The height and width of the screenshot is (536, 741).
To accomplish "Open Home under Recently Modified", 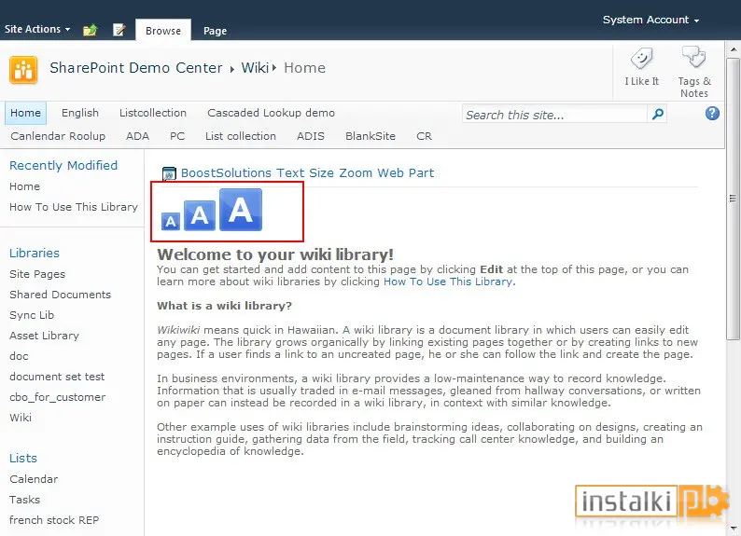I will tap(24, 186).
